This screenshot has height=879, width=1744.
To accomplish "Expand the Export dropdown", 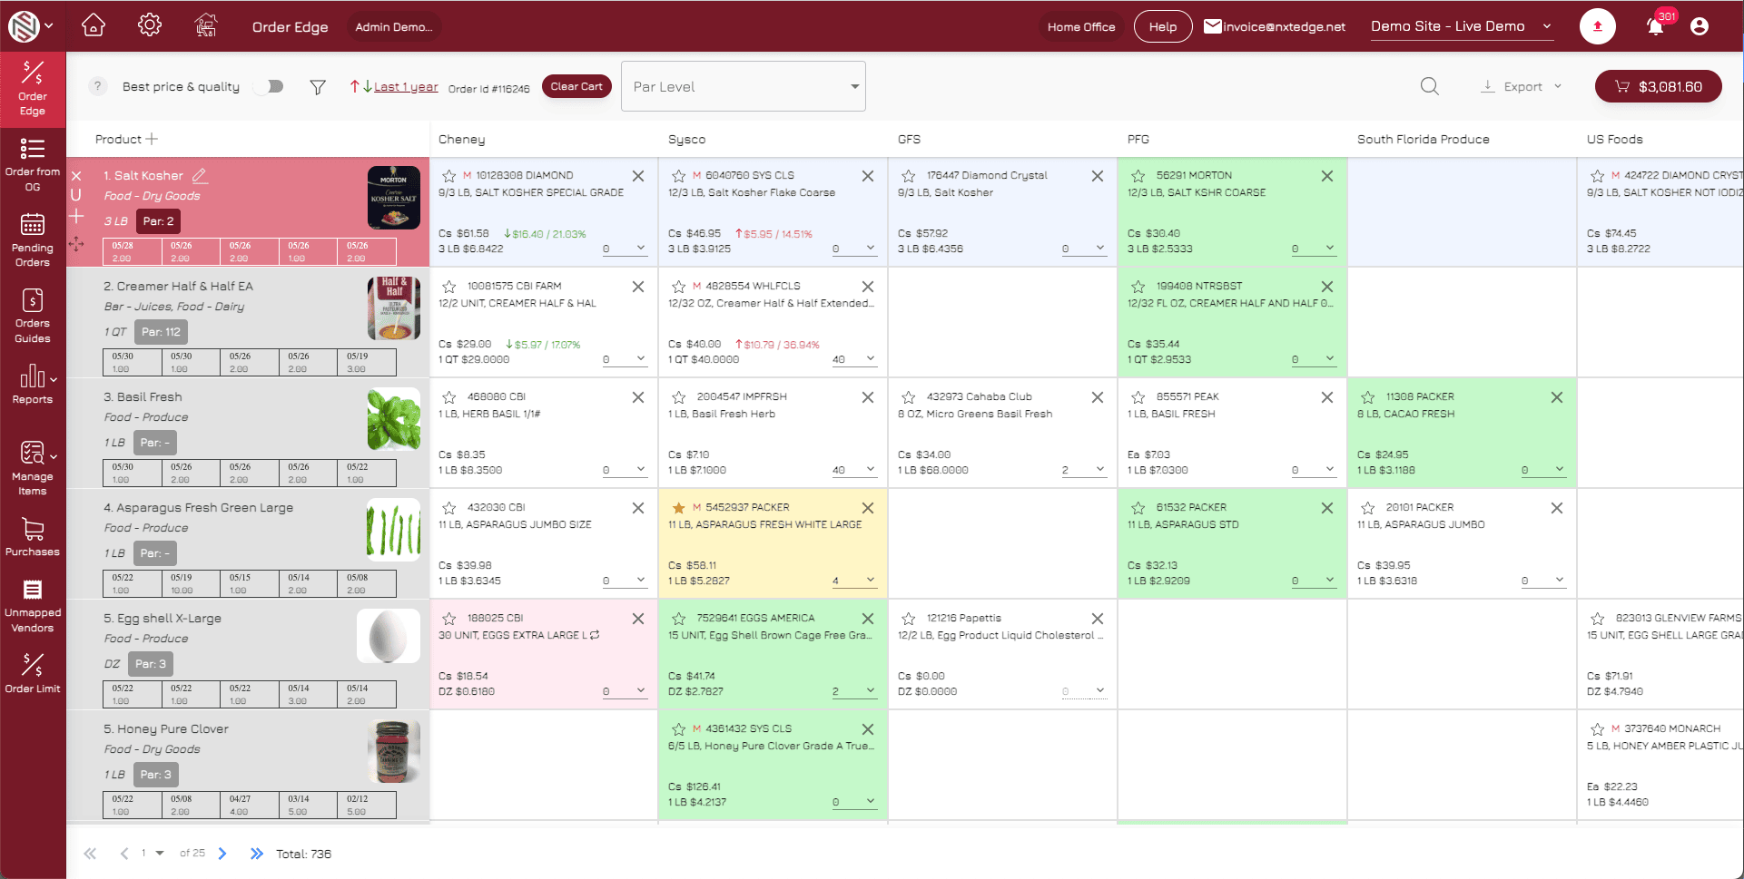I will (x=1522, y=86).
